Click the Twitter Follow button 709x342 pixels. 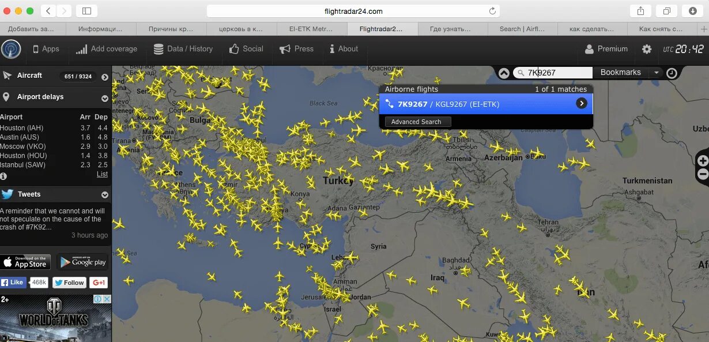coord(69,283)
